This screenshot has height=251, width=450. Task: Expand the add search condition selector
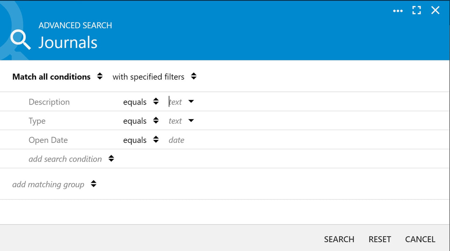[x=111, y=158]
